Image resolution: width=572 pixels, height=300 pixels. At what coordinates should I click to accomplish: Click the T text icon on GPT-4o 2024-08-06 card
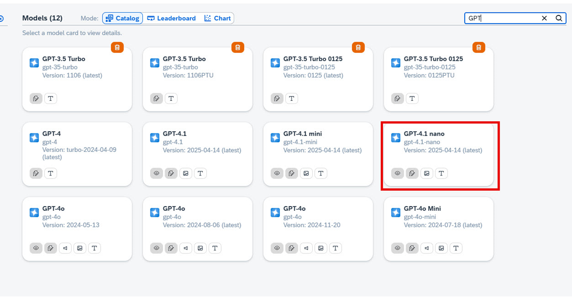(x=215, y=248)
